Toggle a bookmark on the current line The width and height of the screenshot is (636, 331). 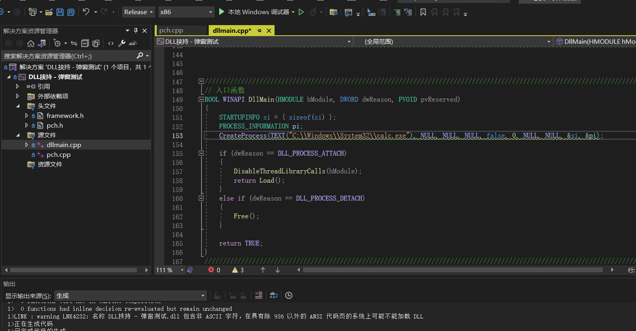tap(423, 12)
